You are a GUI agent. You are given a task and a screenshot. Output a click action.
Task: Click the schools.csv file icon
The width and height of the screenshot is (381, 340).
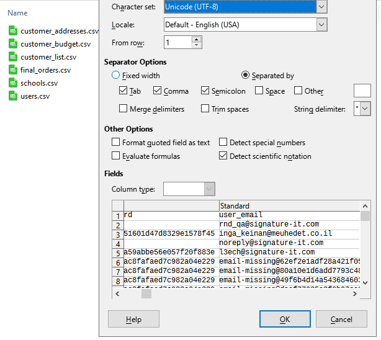[13, 83]
